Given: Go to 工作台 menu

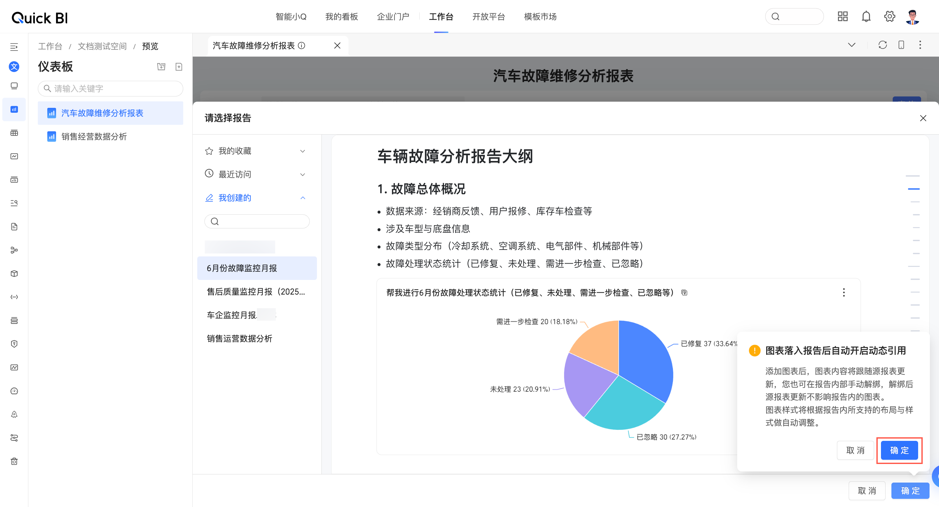Looking at the screenshot, I should [441, 17].
